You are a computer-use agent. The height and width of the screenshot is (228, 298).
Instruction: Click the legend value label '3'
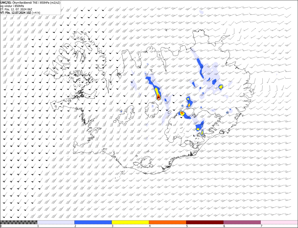pos(112,226)
